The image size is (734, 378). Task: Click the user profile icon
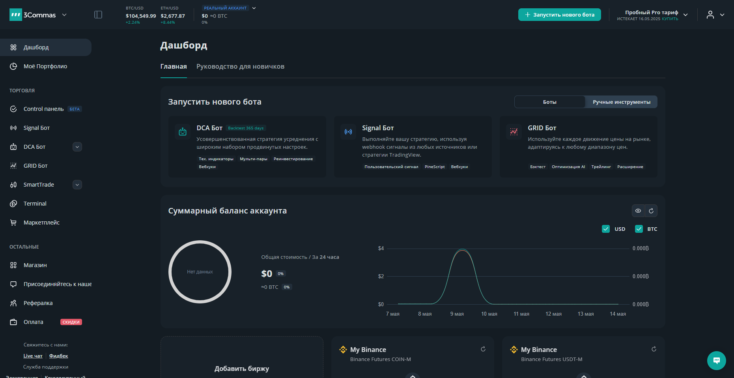coord(710,15)
